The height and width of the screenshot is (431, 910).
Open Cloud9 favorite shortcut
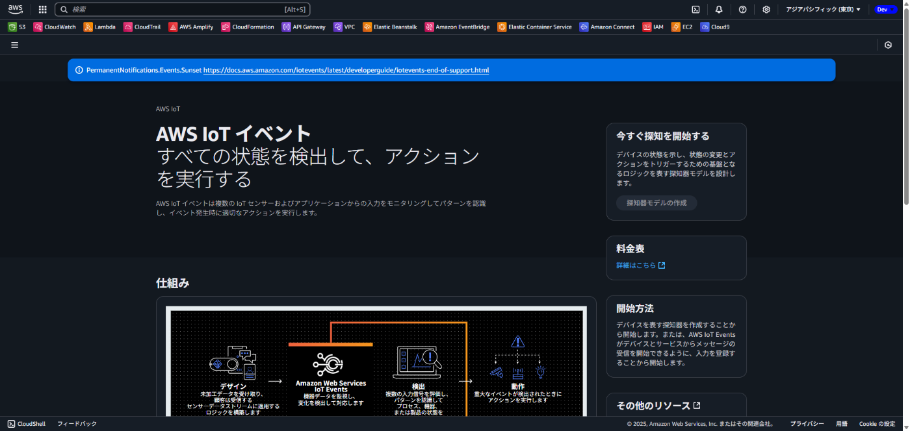coord(715,27)
